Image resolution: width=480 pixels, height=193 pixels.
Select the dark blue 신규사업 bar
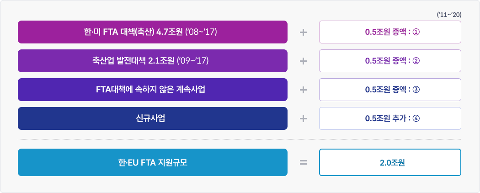click(x=152, y=118)
